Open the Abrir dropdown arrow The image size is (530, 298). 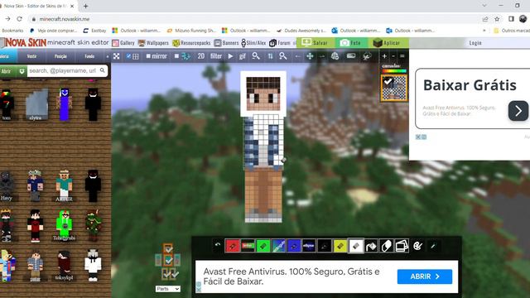pyautogui.click(x=22, y=71)
